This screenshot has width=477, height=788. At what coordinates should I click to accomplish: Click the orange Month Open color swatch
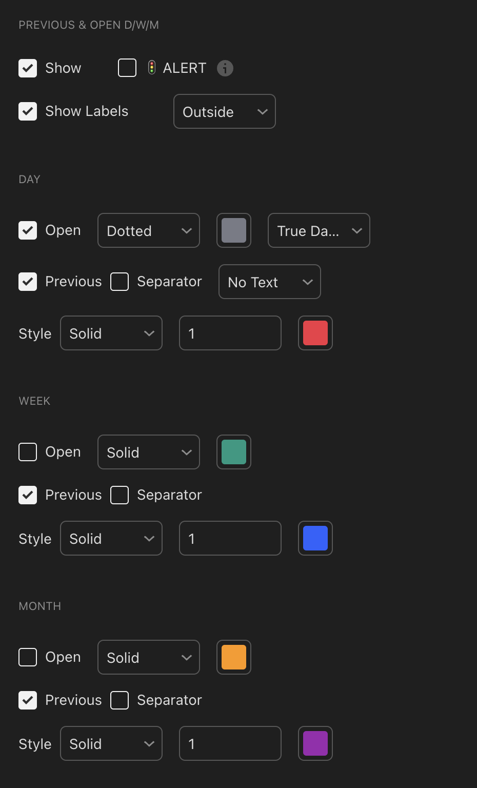[234, 657]
